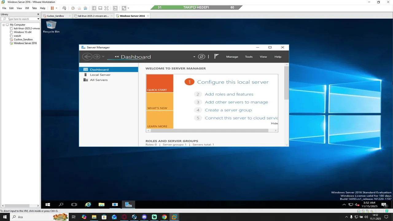
Task: Open Server Manager's Help menu
Action: (x=278, y=57)
